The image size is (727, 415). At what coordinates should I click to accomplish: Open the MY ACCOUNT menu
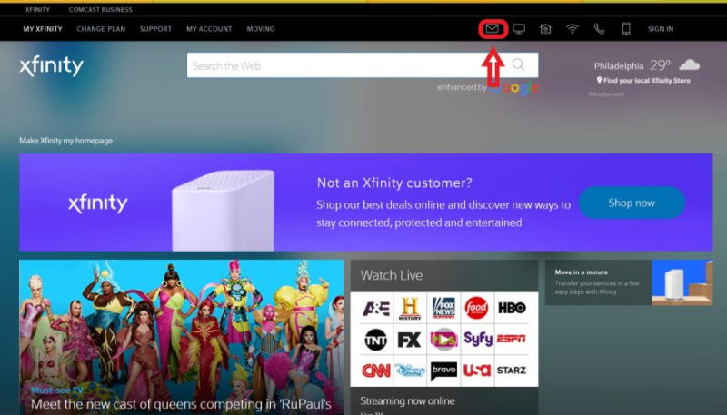coord(209,29)
